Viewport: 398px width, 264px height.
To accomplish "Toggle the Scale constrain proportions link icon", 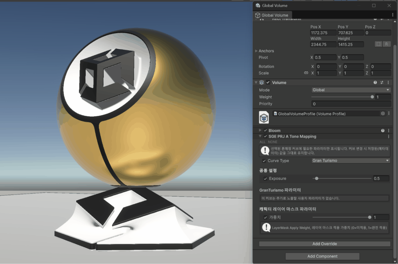I will point(306,73).
